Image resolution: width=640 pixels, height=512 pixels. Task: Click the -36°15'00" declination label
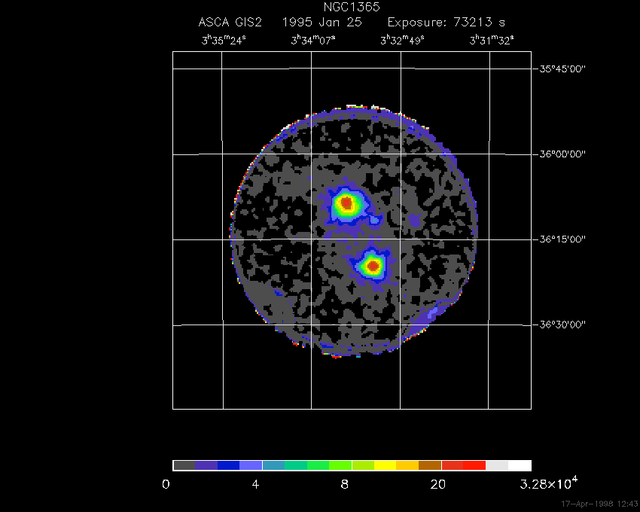[x=560, y=239]
